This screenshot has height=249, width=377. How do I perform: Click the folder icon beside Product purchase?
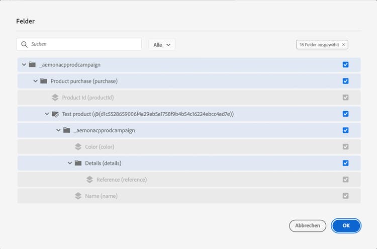[x=43, y=81]
